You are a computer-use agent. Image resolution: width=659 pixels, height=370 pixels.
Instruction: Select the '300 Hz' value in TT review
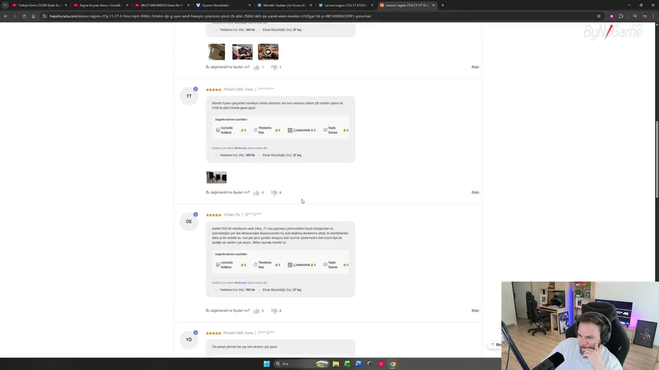point(250,155)
